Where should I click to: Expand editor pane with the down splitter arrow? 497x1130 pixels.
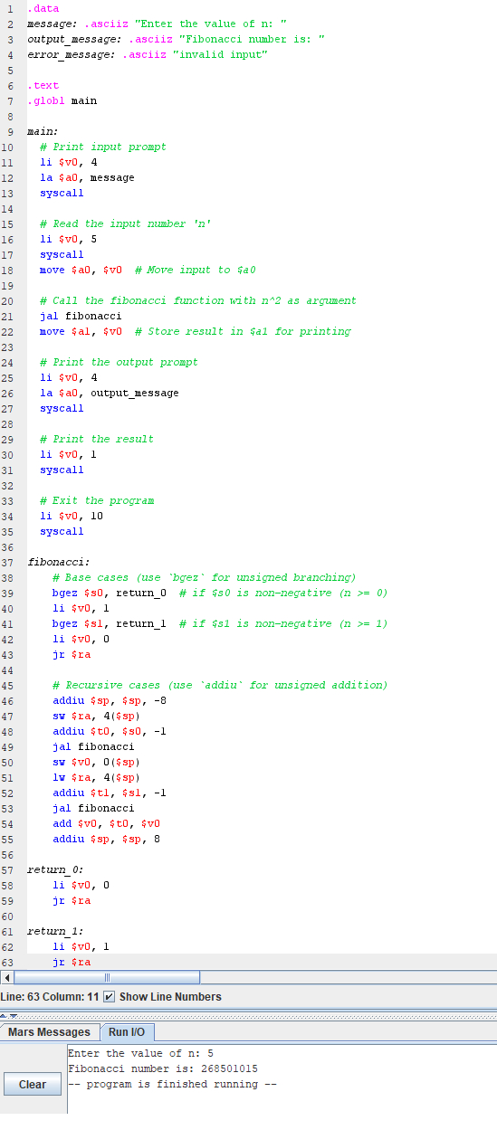coord(13,1015)
